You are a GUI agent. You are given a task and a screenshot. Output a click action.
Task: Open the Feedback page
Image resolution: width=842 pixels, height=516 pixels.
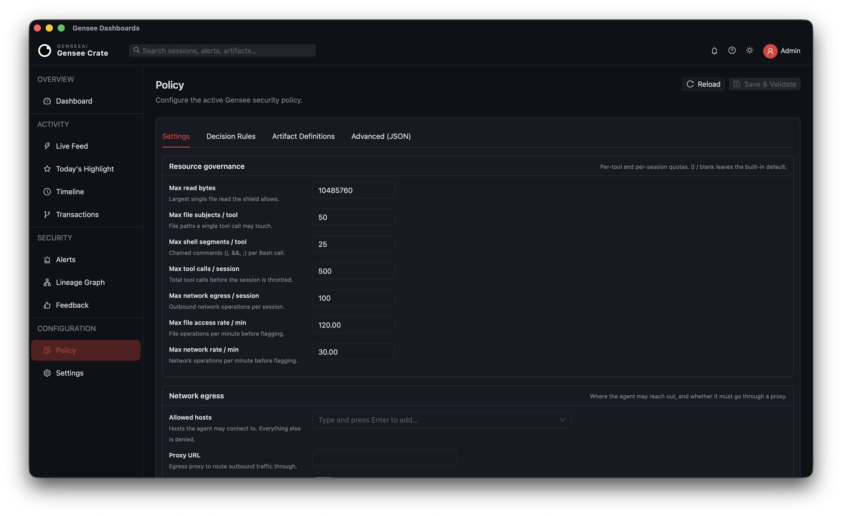86,305
